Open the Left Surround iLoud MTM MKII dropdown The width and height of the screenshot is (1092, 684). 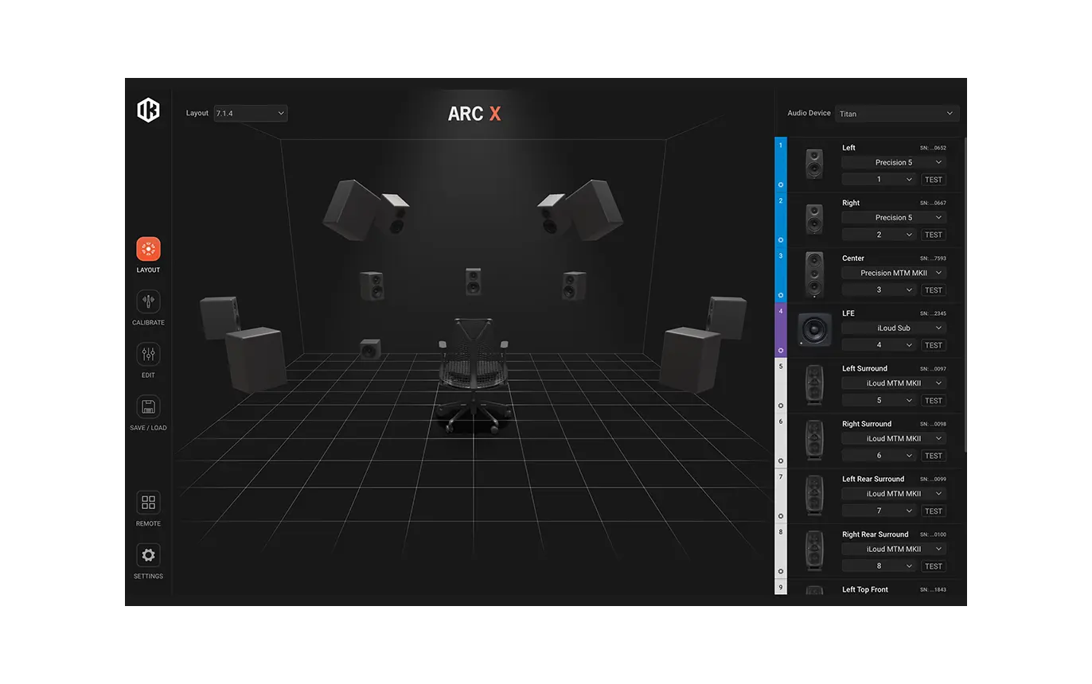coord(894,383)
